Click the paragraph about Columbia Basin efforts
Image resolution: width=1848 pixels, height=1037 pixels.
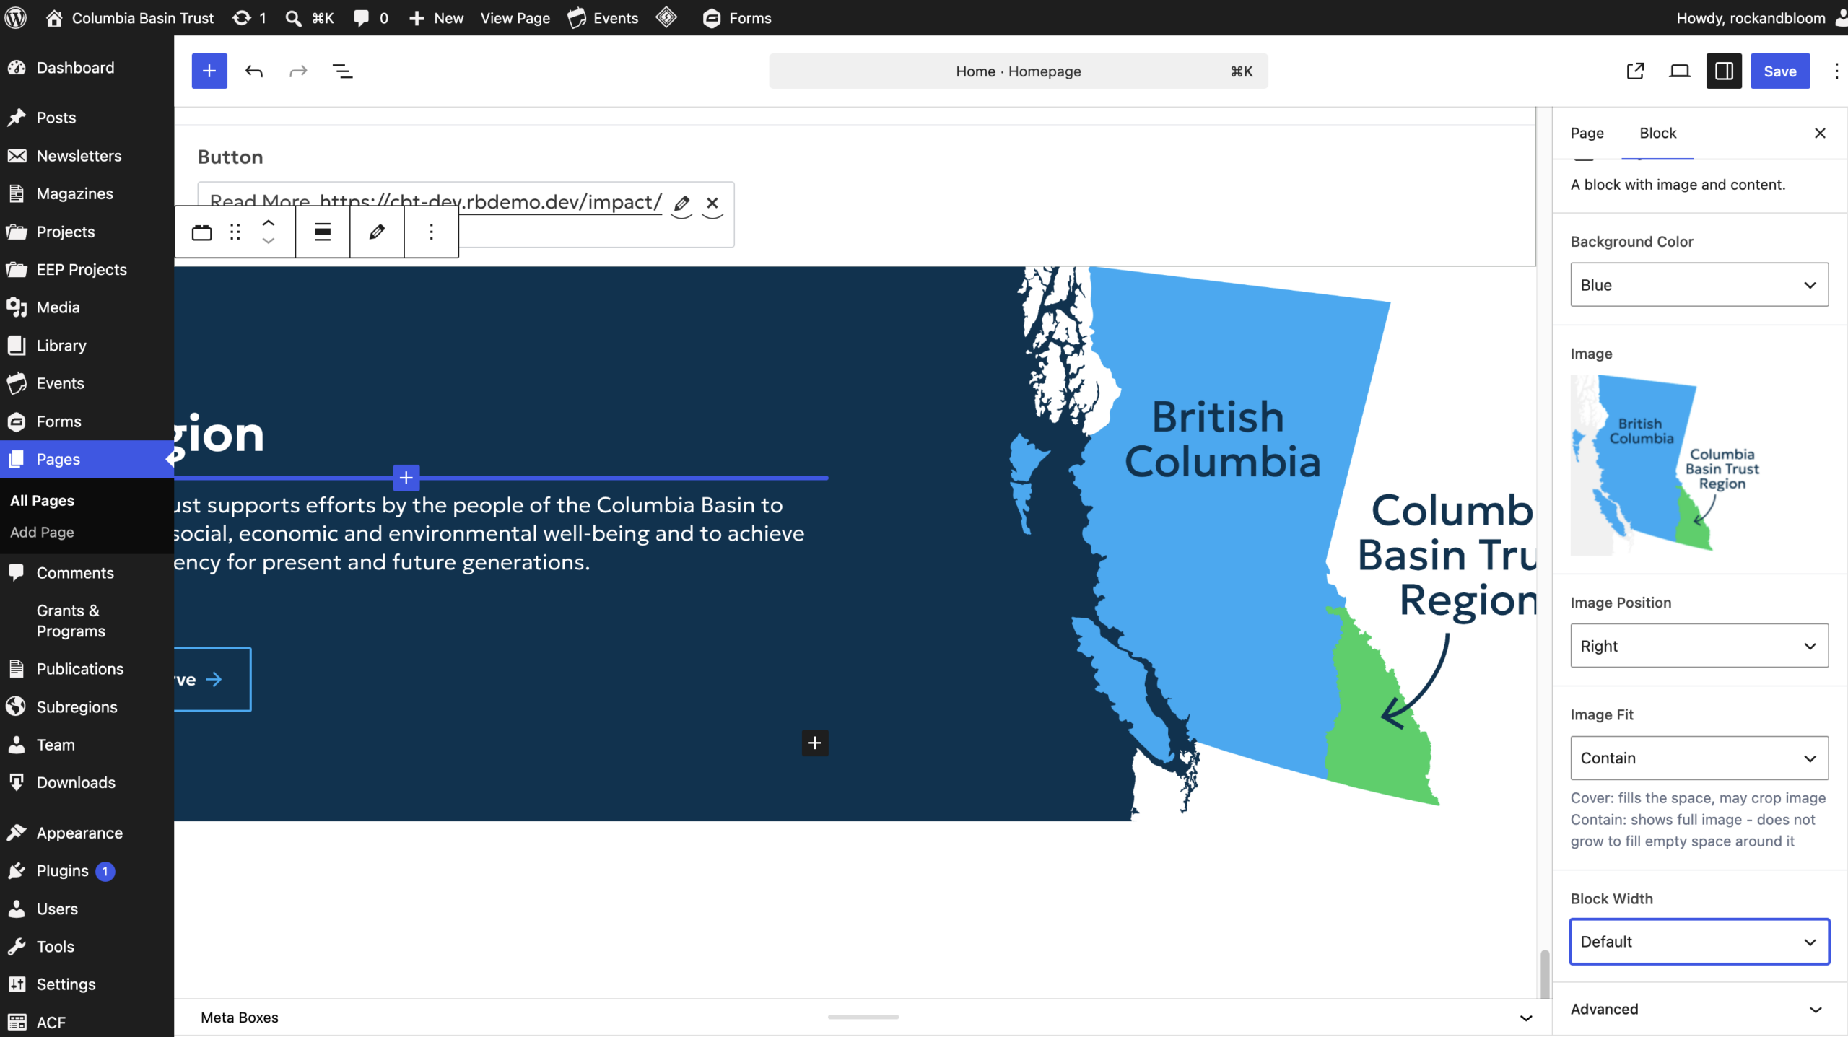pos(489,533)
